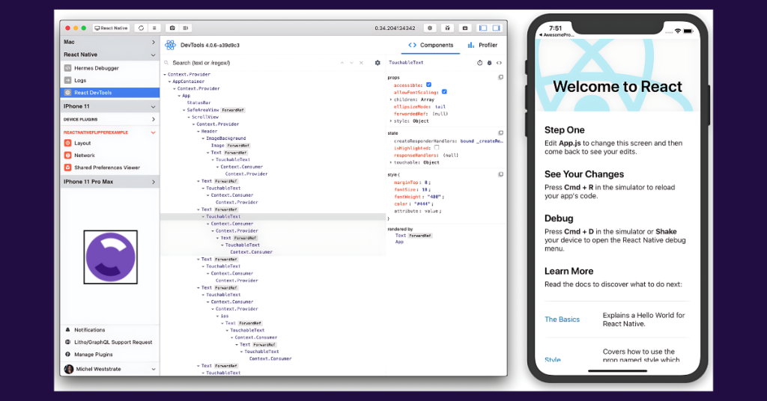Open Manage Plugins
Viewport: 767px width, 401px height.
point(94,354)
